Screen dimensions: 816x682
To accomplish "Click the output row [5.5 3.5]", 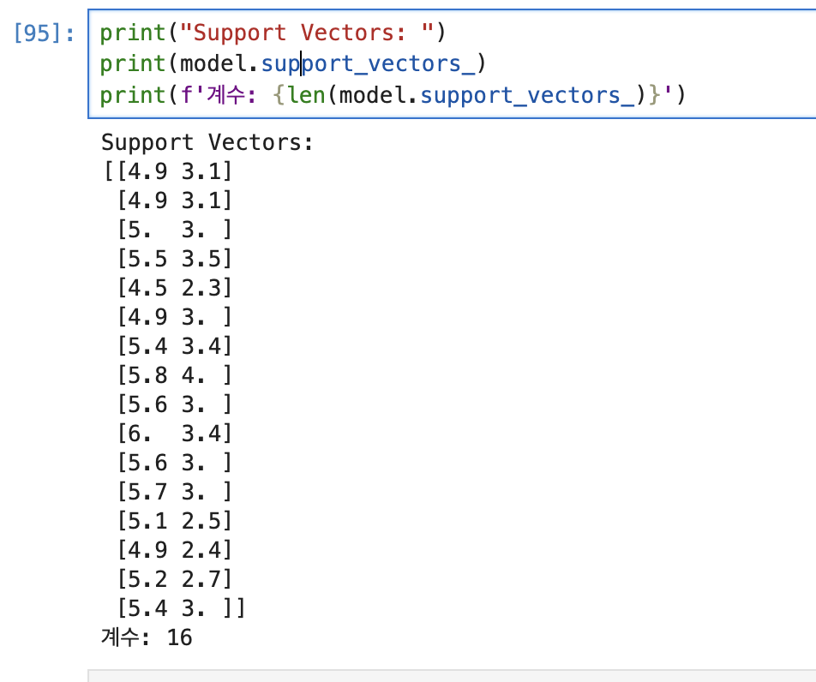I will coord(174,259).
